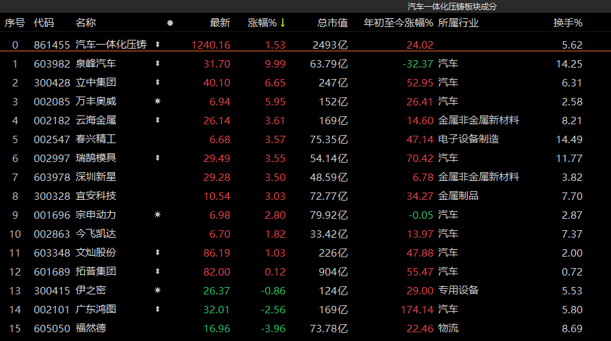611x341 pixels.
Task: Click the marker icon beside 文灿股份
Action: (x=158, y=253)
